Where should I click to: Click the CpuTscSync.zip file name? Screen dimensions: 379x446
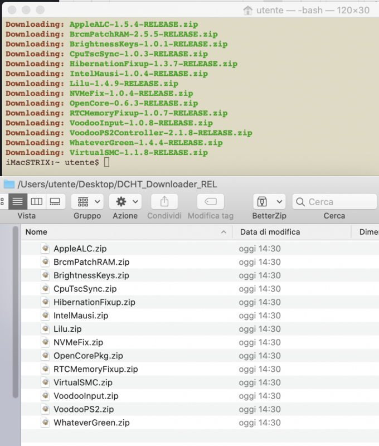(85, 289)
